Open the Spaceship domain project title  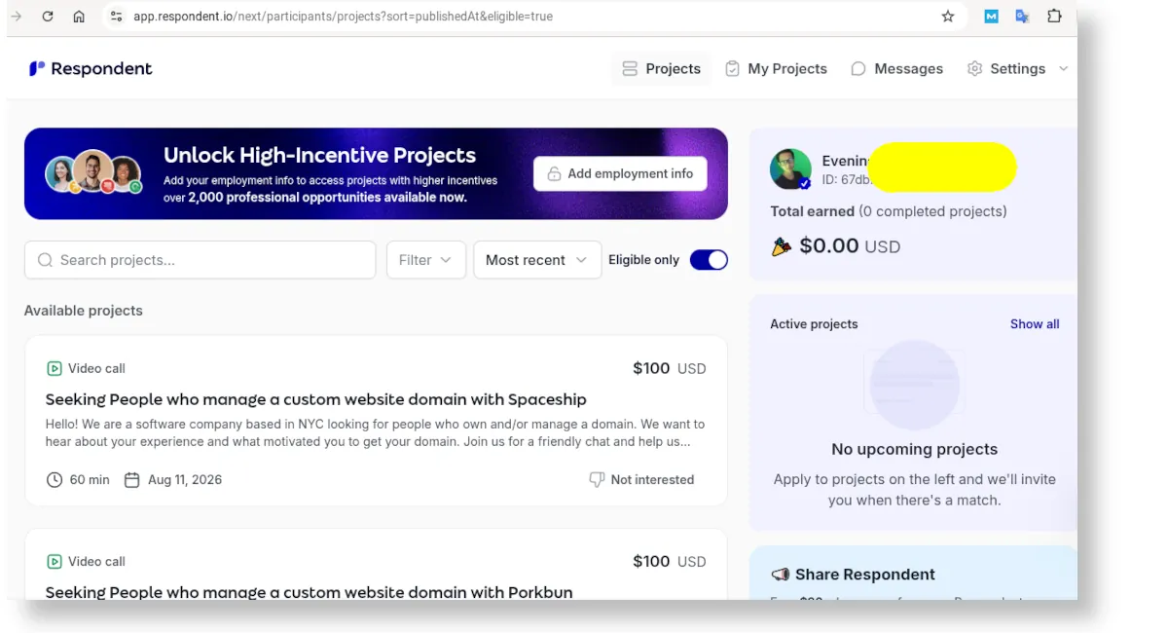tap(316, 399)
